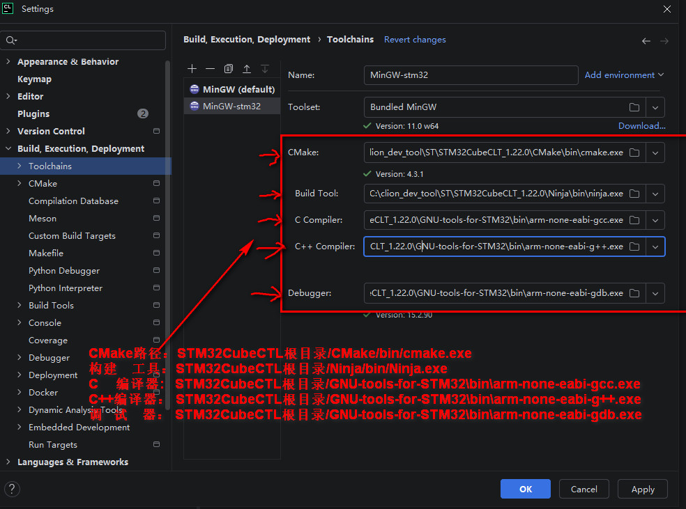
Task: Select the MinGW-stm32 toolchain
Action: point(232,106)
